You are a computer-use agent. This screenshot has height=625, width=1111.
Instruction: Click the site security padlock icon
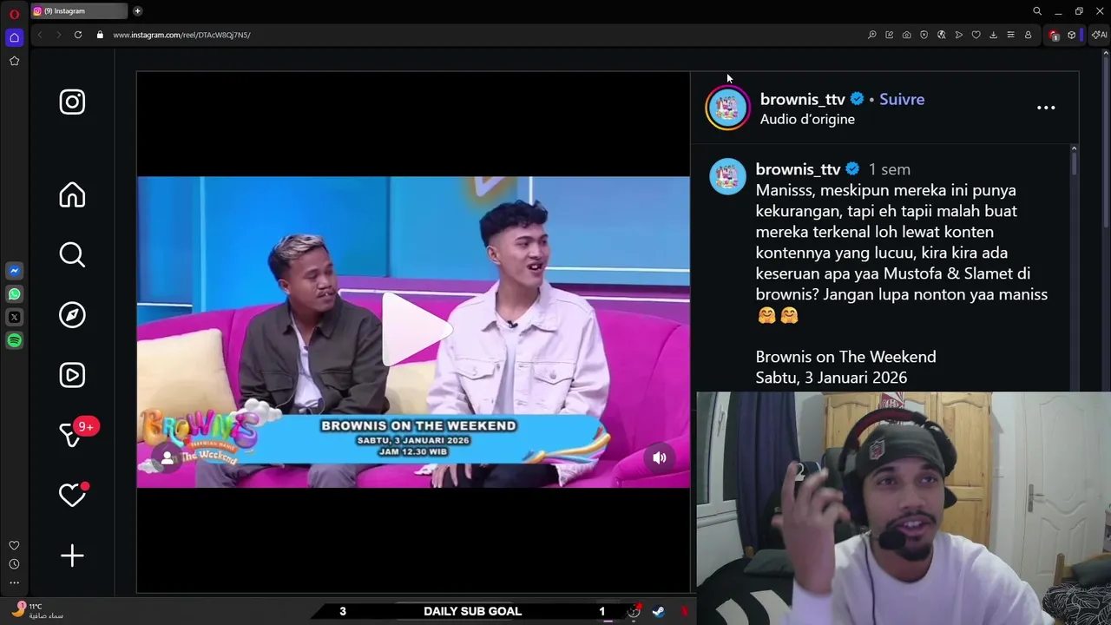[100, 35]
